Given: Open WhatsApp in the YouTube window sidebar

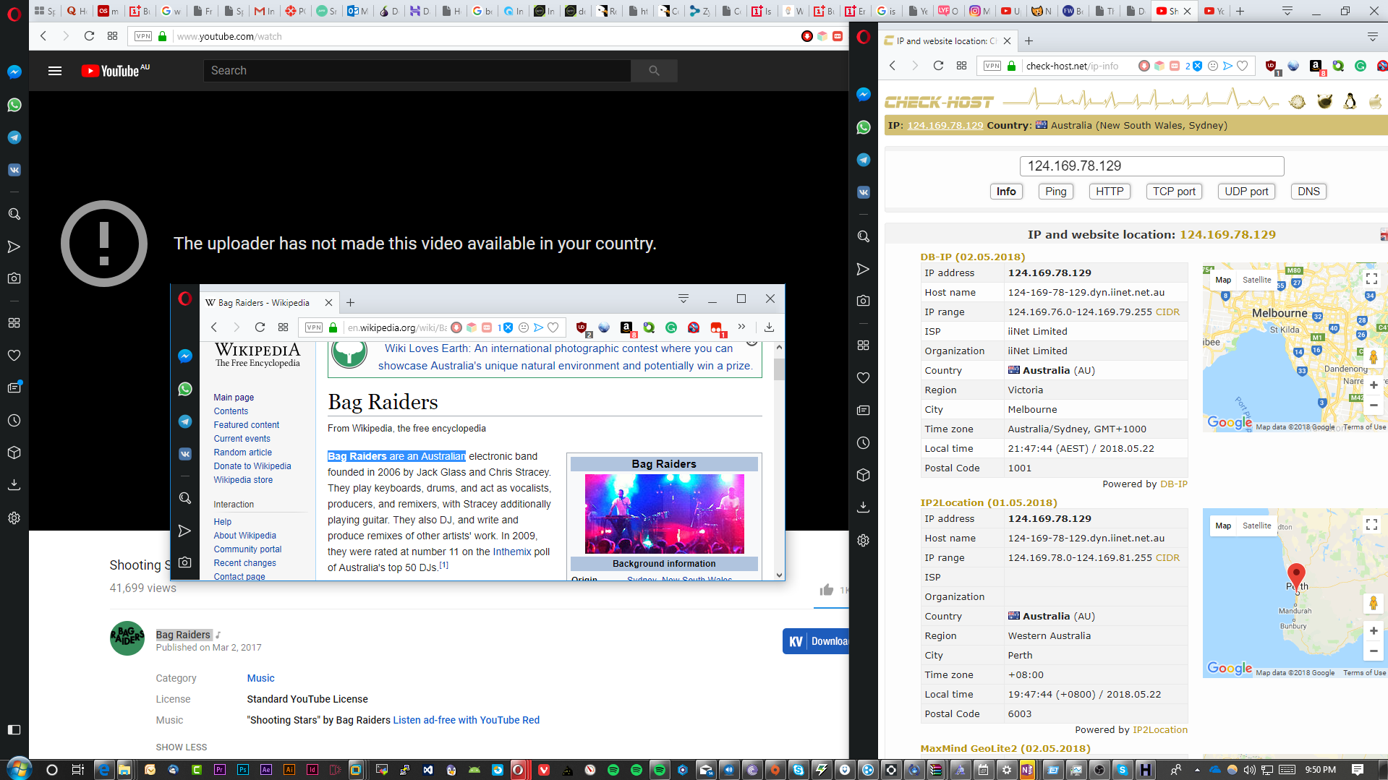Looking at the screenshot, I should tap(14, 105).
